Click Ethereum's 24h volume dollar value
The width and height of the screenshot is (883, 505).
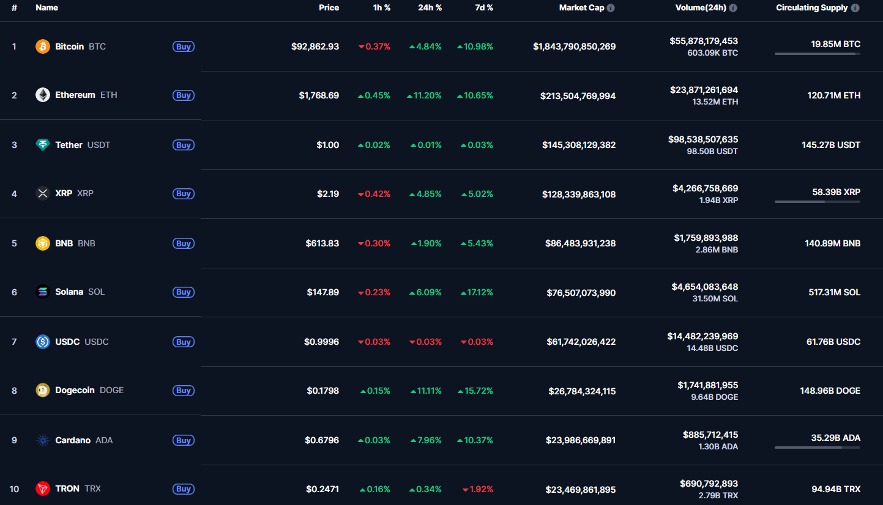click(x=704, y=90)
